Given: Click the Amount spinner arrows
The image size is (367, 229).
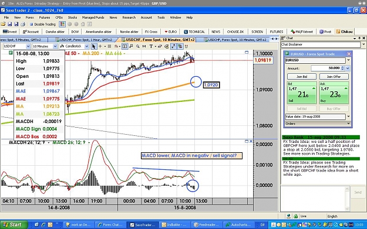Looking at the screenshot, I should [343, 68].
